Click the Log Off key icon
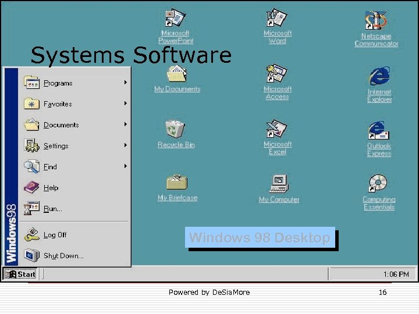 (31, 234)
